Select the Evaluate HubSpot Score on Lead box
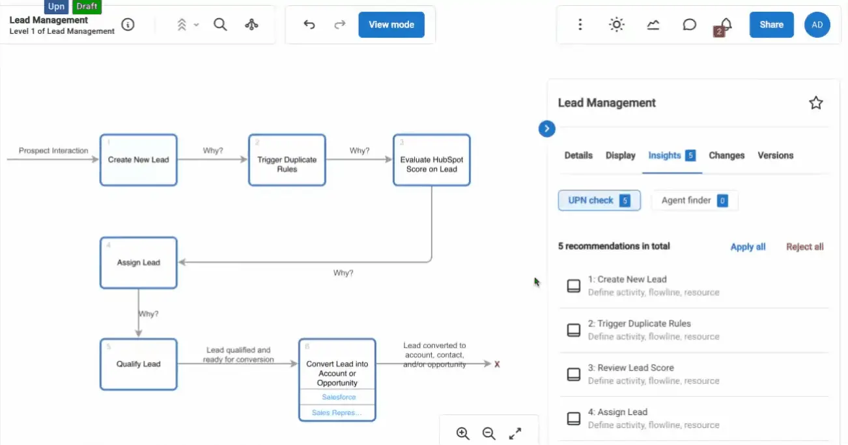Image resolution: width=848 pixels, height=445 pixels. coord(431,160)
